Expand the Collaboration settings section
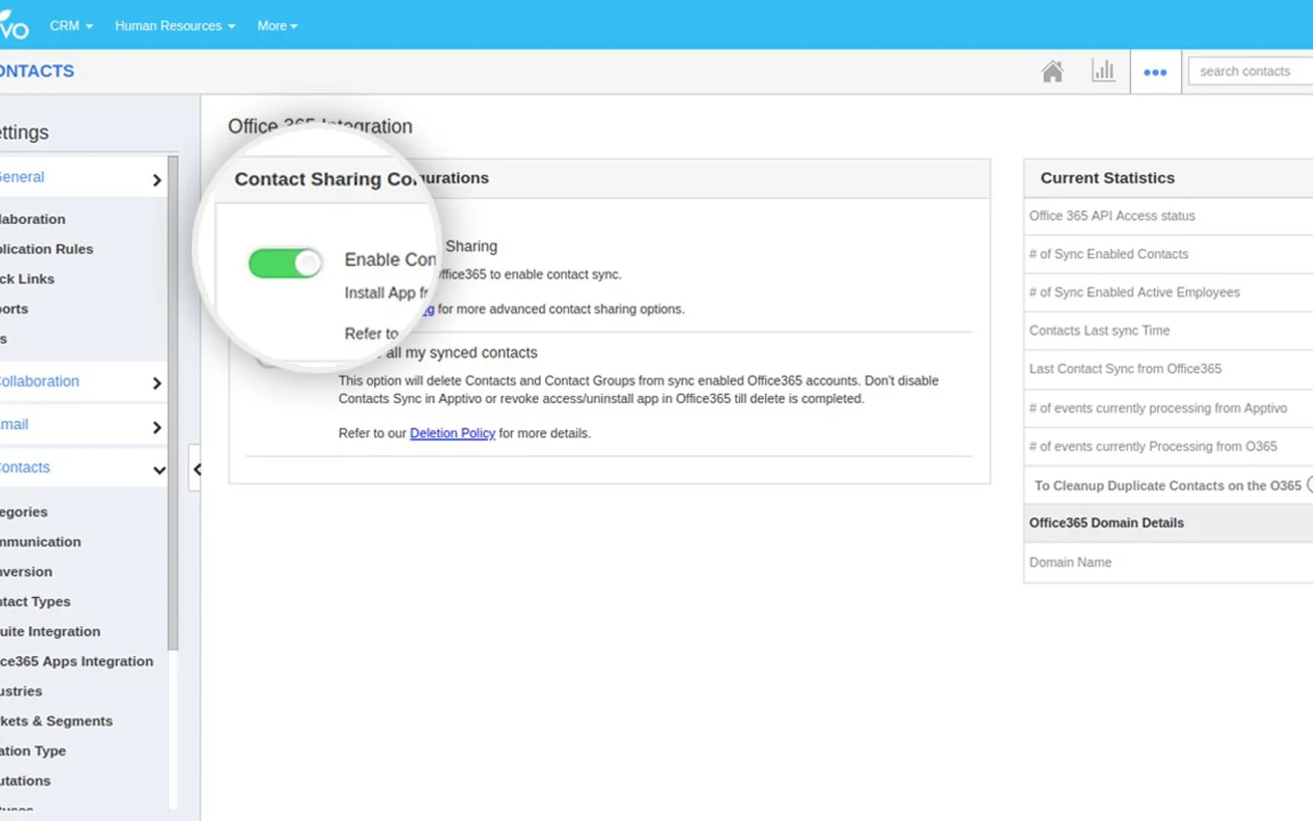This screenshot has height=821, width=1313. click(x=83, y=382)
